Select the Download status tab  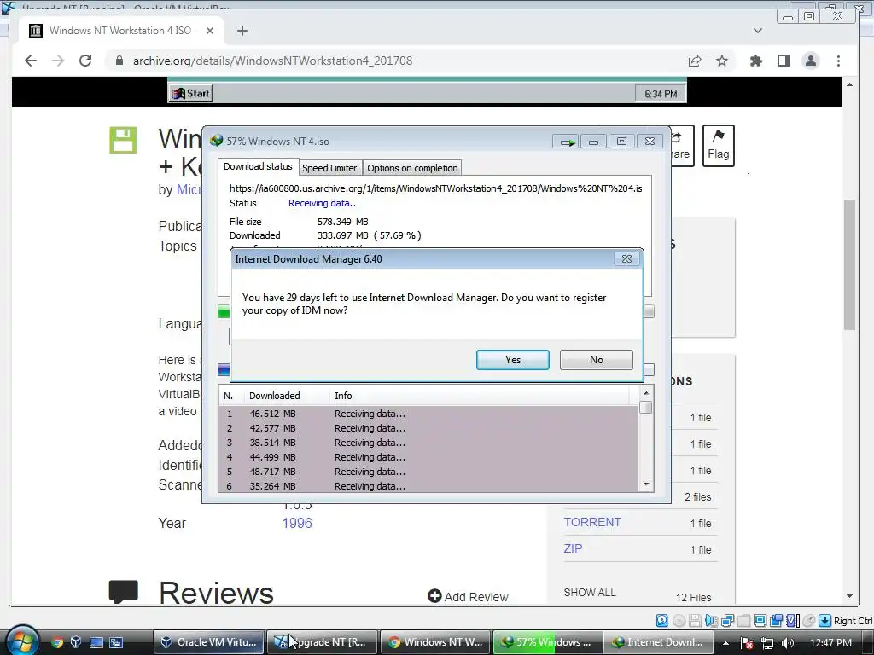pyautogui.click(x=258, y=166)
